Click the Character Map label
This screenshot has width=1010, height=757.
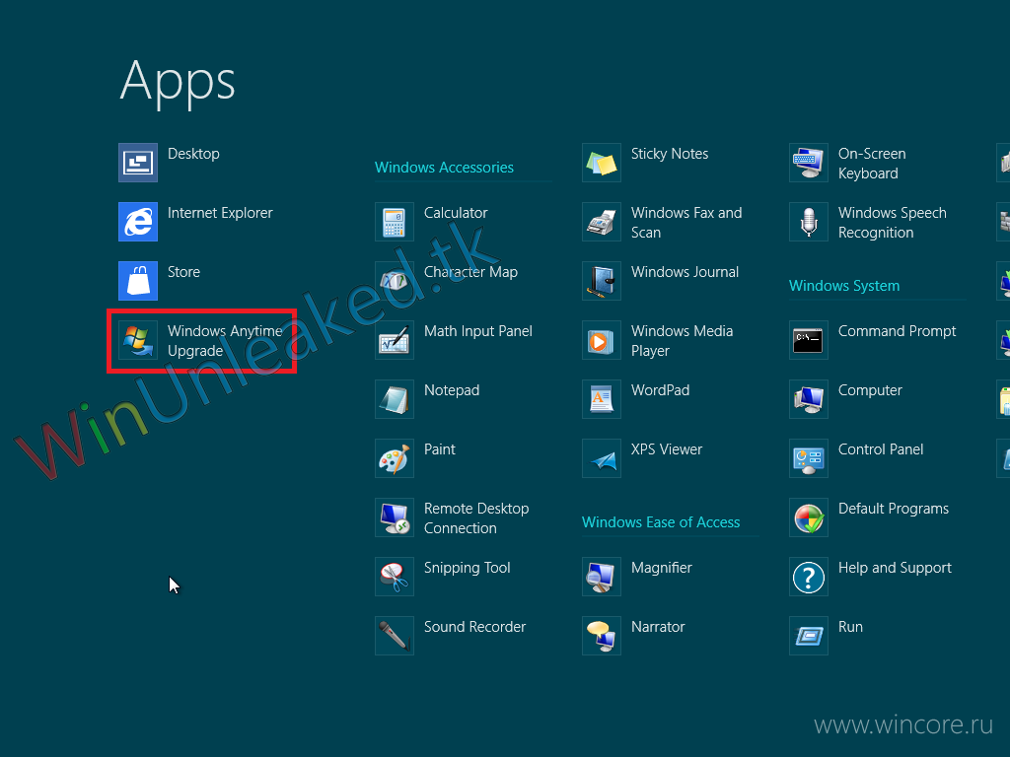pyautogui.click(x=470, y=272)
